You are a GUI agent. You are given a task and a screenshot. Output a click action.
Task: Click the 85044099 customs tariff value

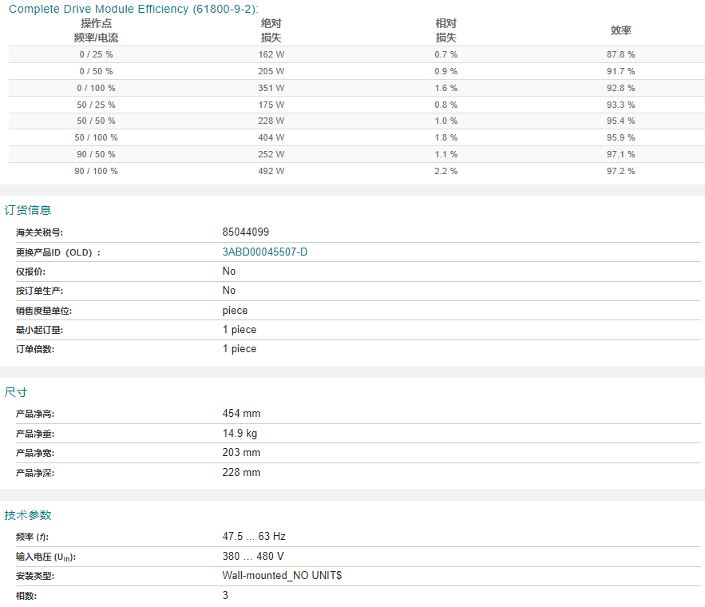pos(245,232)
